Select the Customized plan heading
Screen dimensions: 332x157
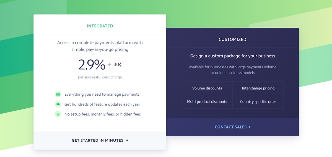(x=232, y=40)
